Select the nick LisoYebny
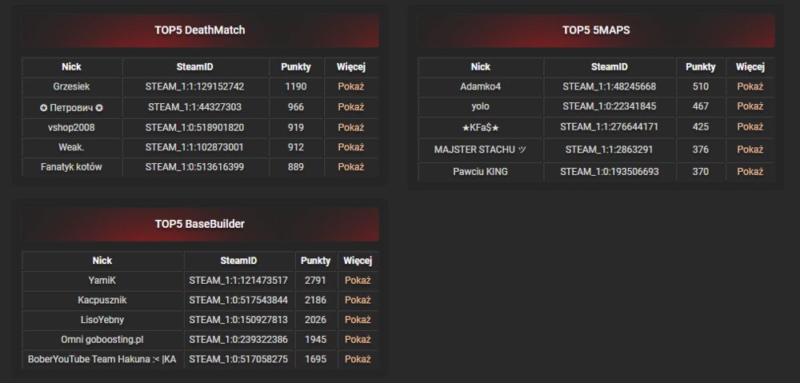 [x=102, y=320]
